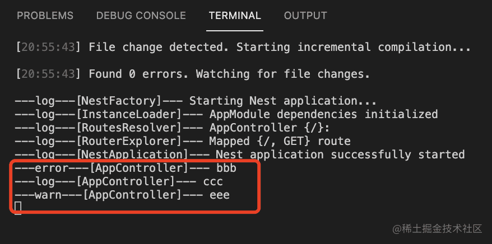Screen dimensions: 492x244
Task: Click the warn line ending in eee
Action: 123,195
